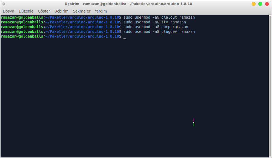Click the window title text in the title bar
This screenshot has width=272, height=158.
pyautogui.click(x=128, y=4)
